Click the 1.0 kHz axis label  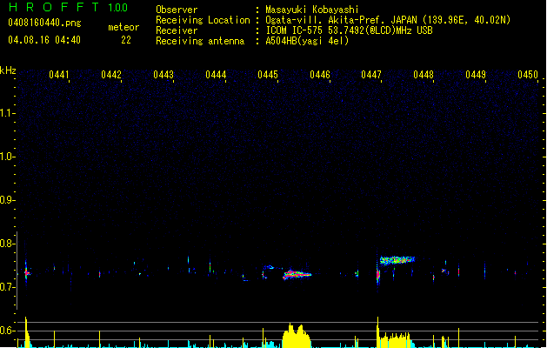coord(6,157)
